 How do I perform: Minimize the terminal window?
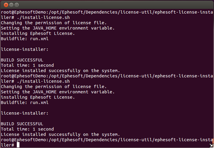[x=11, y=5]
